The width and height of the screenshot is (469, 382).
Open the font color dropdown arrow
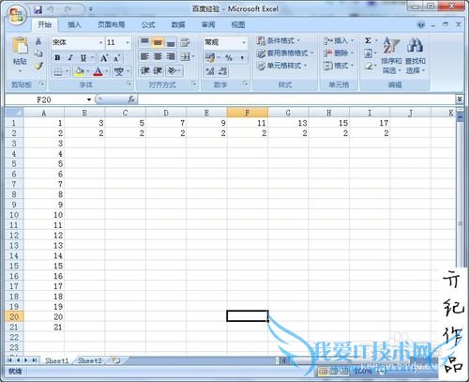(107, 71)
